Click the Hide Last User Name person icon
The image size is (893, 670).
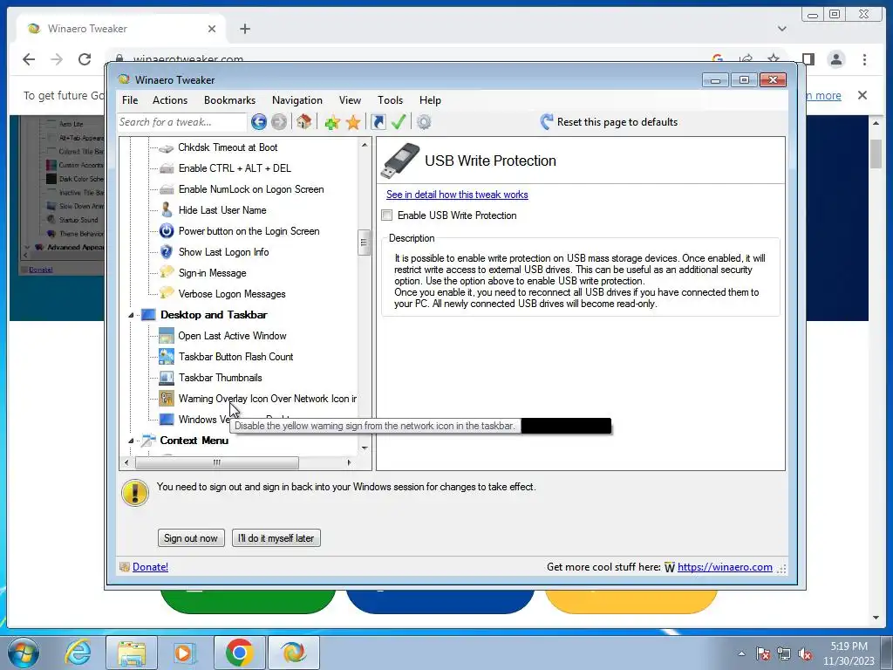click(167, 209)
